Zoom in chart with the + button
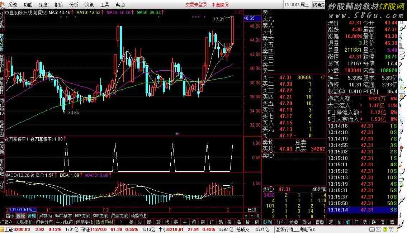The width and height of the screenshot is (407, 233). pyautogui.click(x=246, y=216)
